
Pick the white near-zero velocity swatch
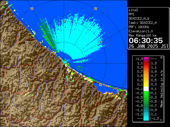point(146,89)
